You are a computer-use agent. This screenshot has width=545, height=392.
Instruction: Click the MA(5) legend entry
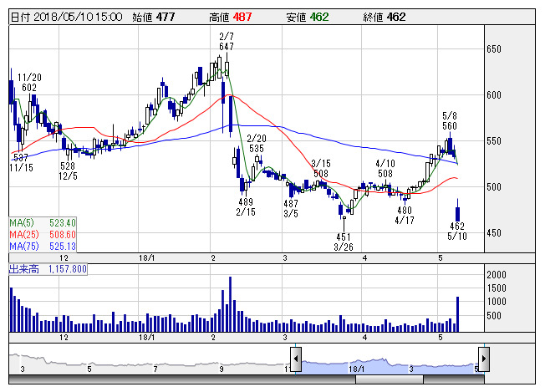click(x=43, y=223)
